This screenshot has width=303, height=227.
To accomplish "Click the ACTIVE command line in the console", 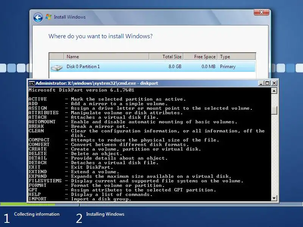I will click(x=107, y=99).
